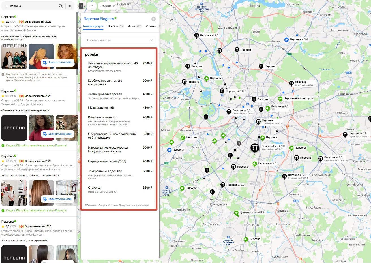Open the 'Салон красоты Персона Технопарк' promo link

click(27, 74)
